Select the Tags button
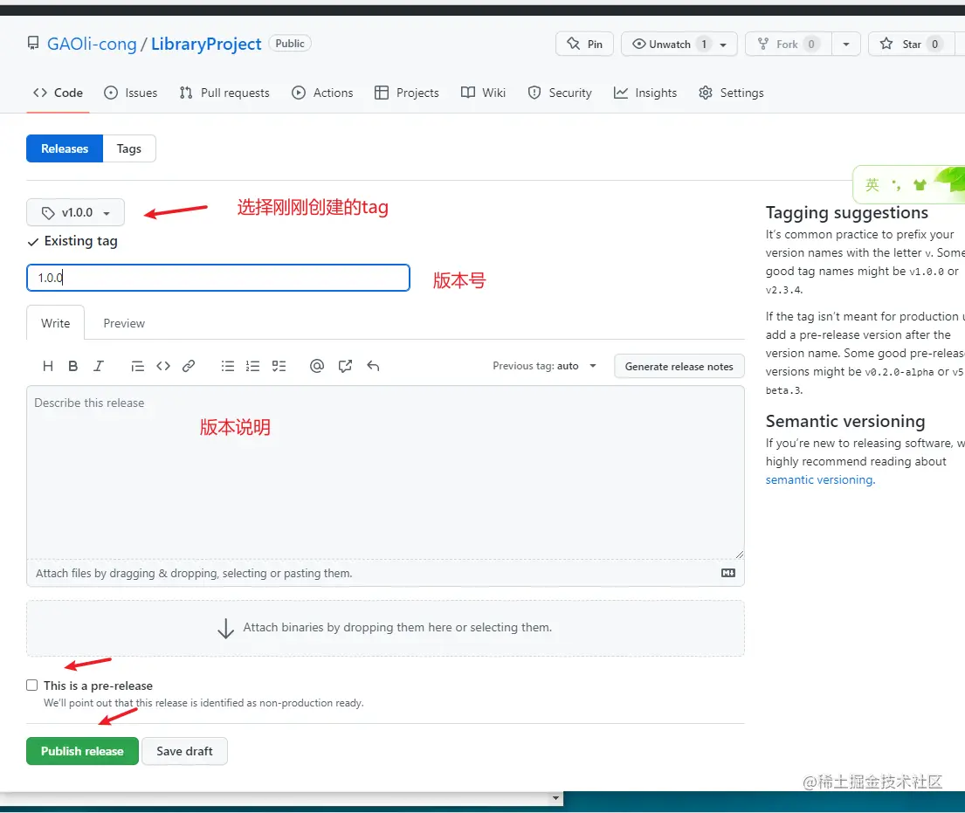Viewport: 965px width, 813px height. click(x=129, y=148)
